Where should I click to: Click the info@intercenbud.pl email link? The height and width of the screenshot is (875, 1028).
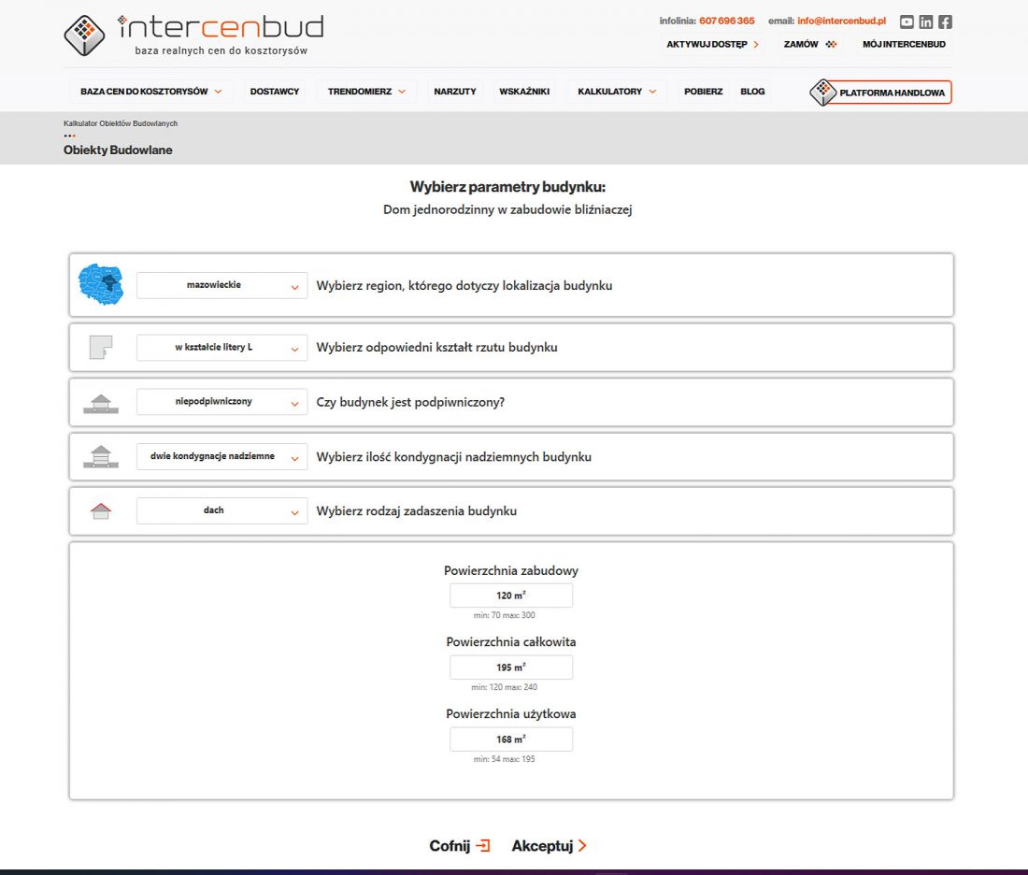click(x=841, y=21)
